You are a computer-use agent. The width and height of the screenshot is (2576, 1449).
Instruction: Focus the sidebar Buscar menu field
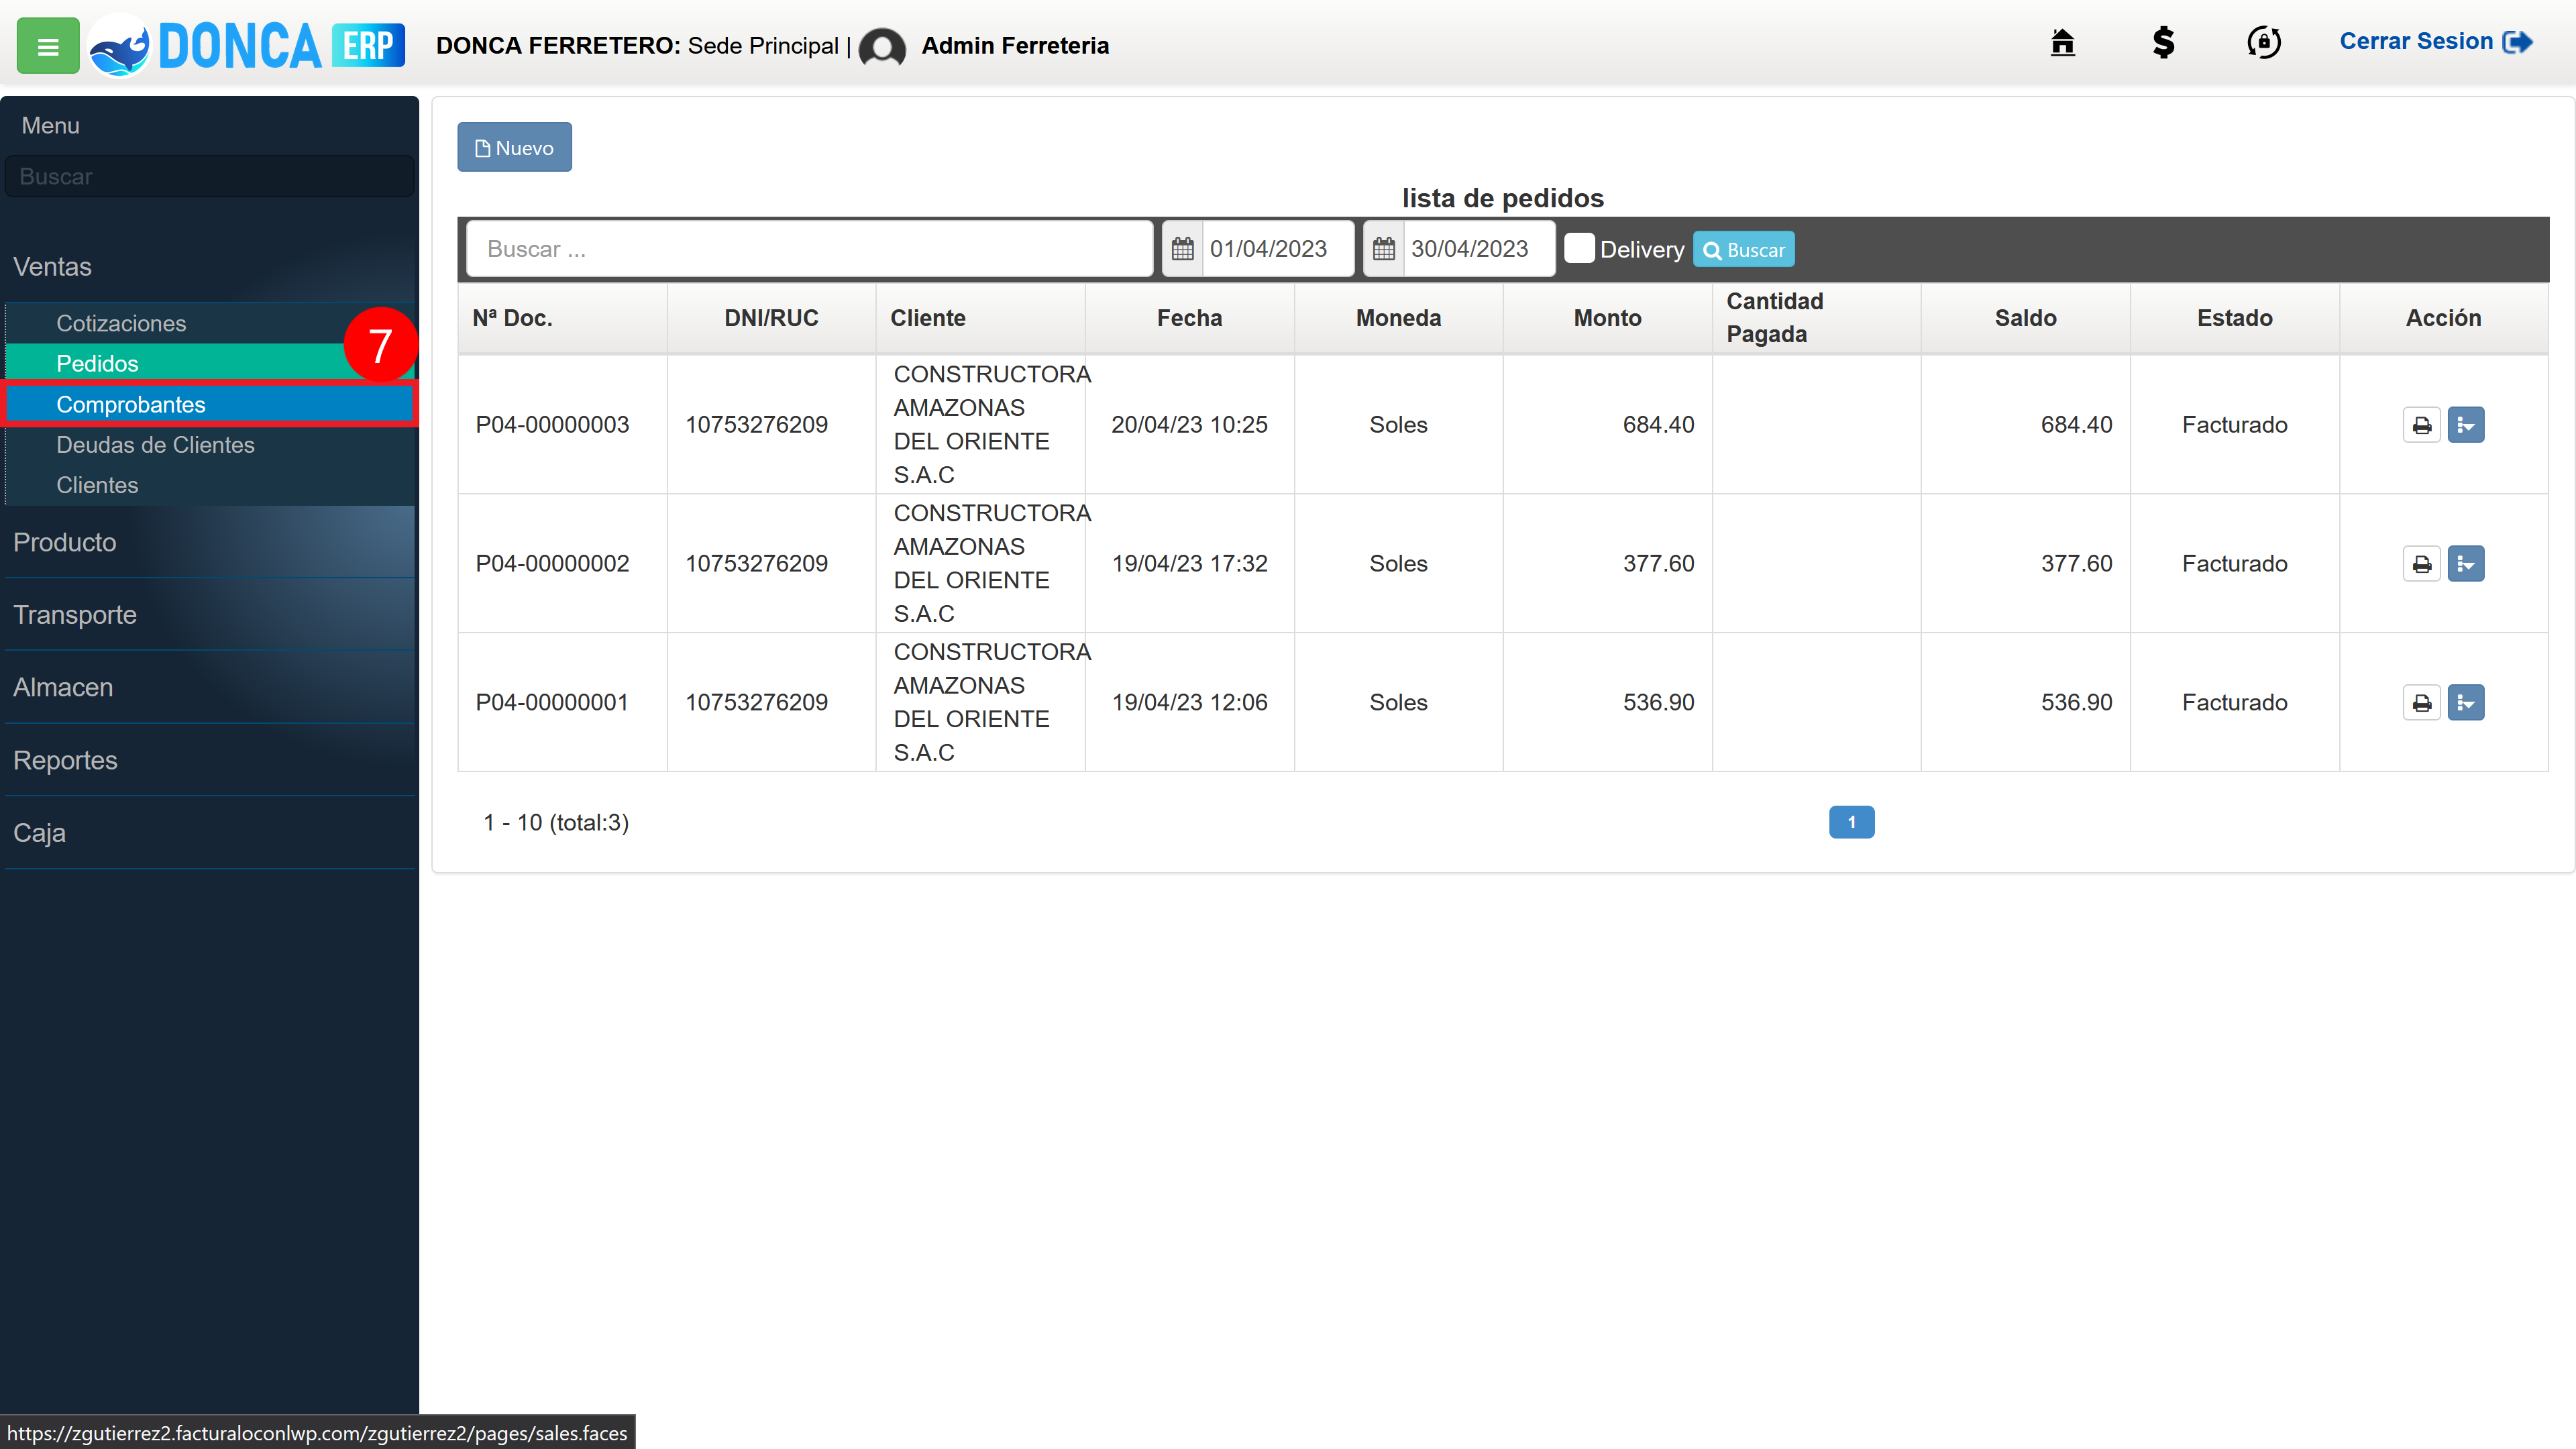pos(210,177)
